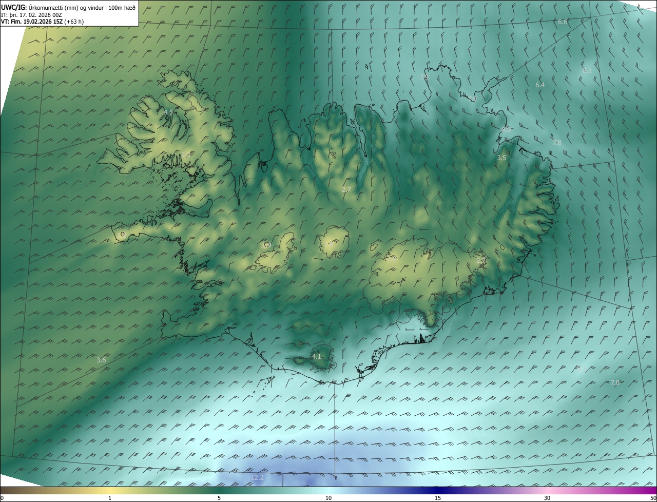Screen dimensions: 657x502
Task: Click the 50 tick on the color scale
Action: (x=653, y=498)
